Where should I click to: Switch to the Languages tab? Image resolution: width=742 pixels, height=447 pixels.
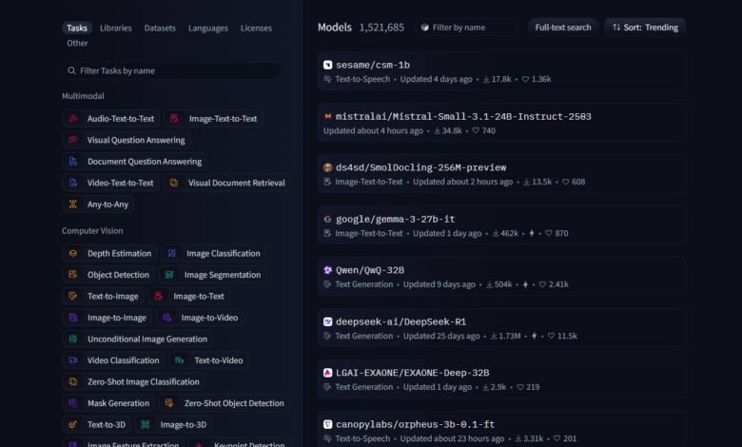207,28
